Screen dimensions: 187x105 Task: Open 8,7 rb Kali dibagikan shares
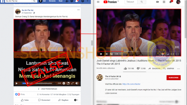tap(58, 95)
